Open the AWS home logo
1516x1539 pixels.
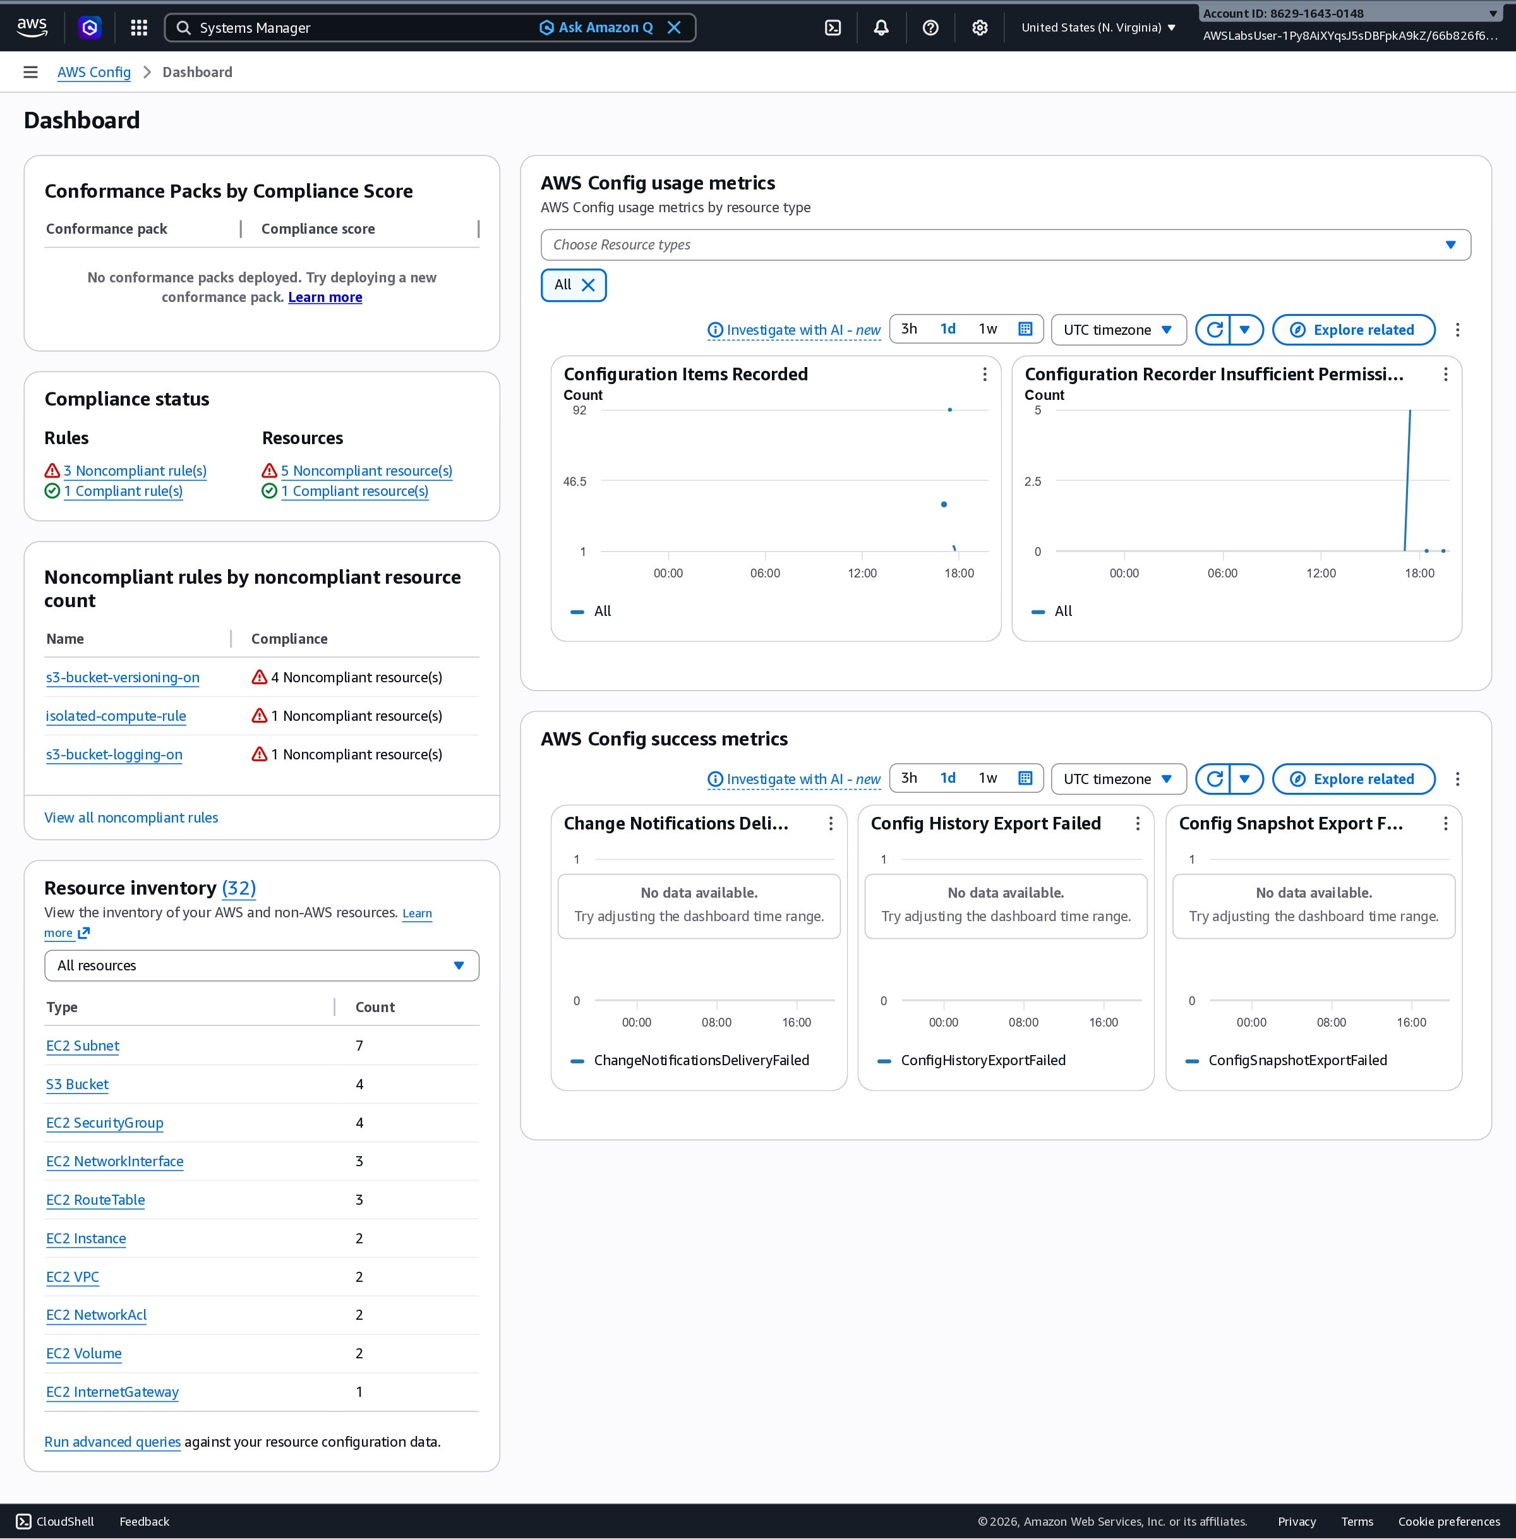pyautogui.click(x=32, y=27)
